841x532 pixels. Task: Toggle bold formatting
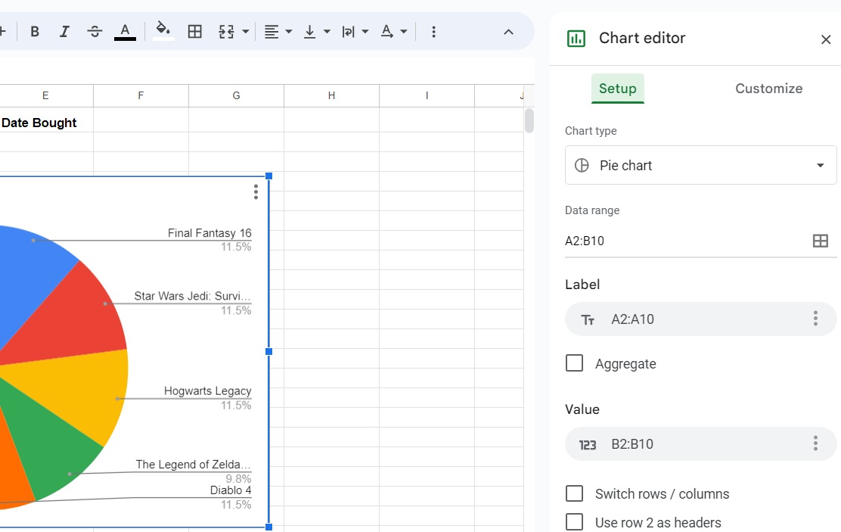pos(35,32)
